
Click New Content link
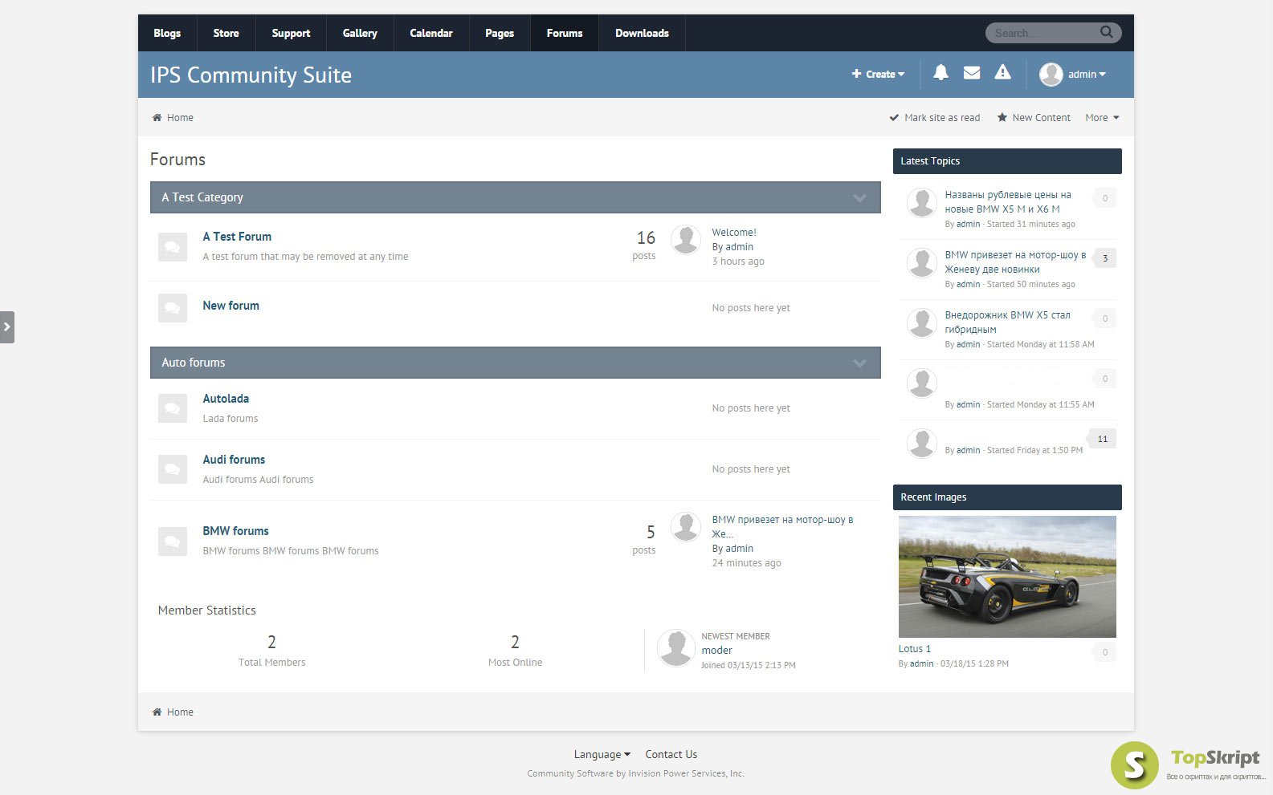click(1041, 117)
